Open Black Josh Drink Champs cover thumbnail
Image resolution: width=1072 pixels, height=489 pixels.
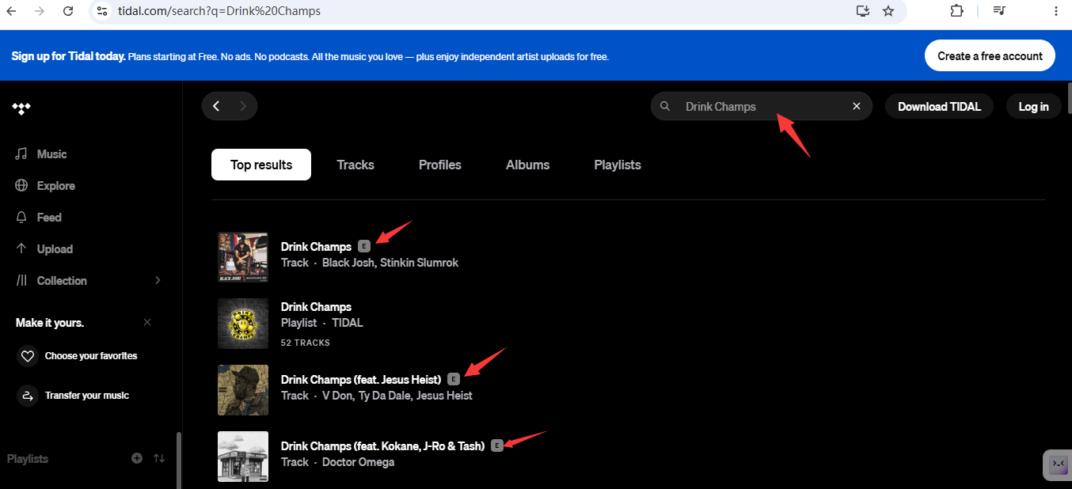(243, 257)
